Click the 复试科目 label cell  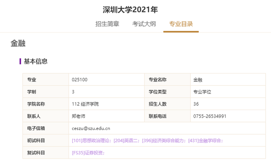pyautogui.click(x=46, y=153)
